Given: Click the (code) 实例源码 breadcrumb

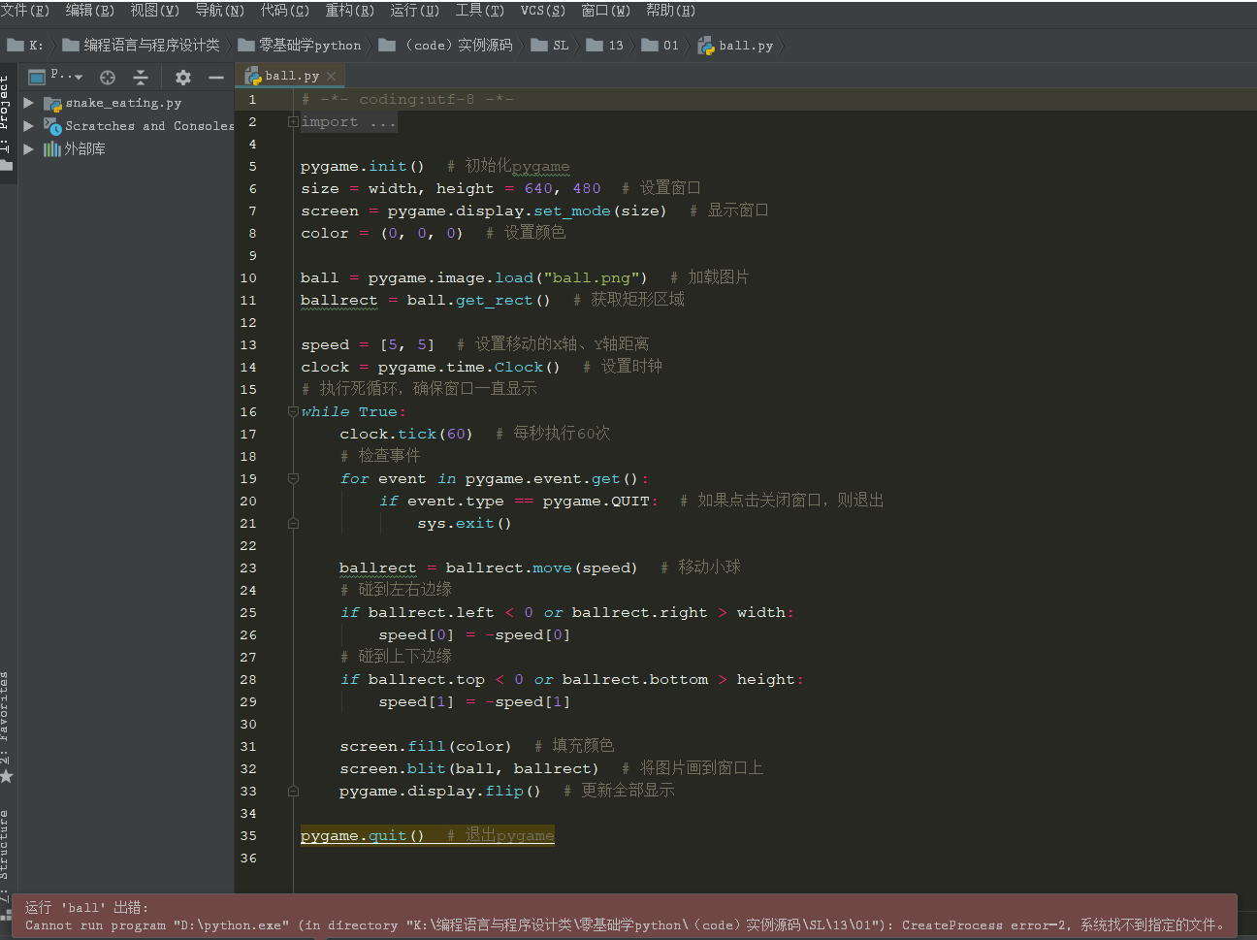Looking at the screenshot, I should tap(446, 45).
